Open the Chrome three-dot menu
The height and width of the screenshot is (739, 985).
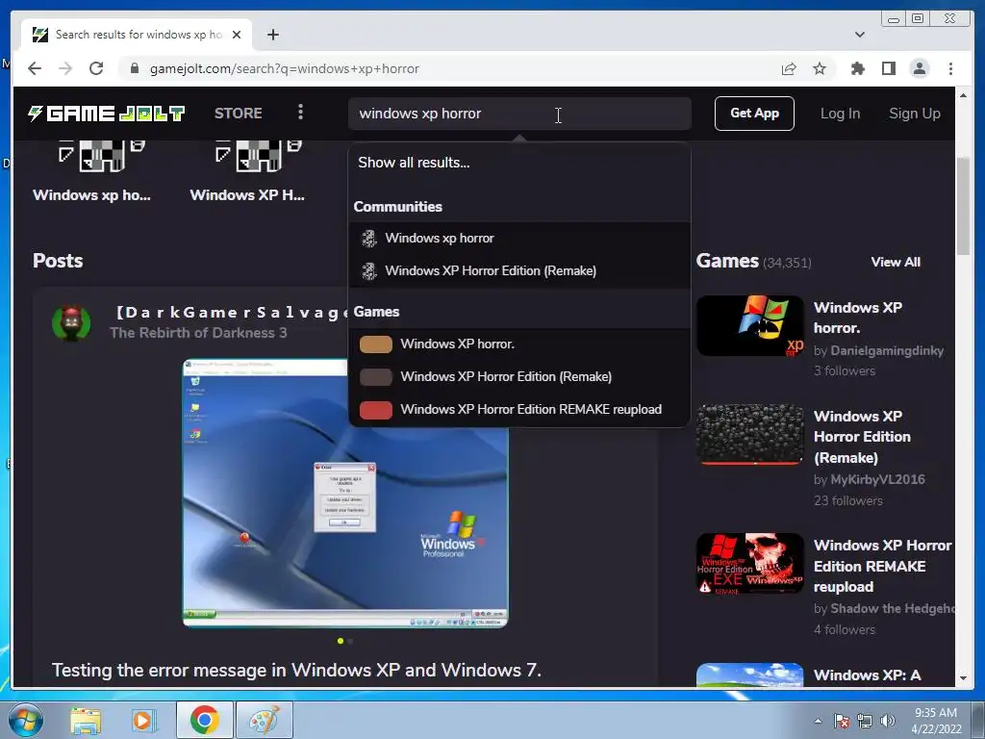[x=950, y=68]
